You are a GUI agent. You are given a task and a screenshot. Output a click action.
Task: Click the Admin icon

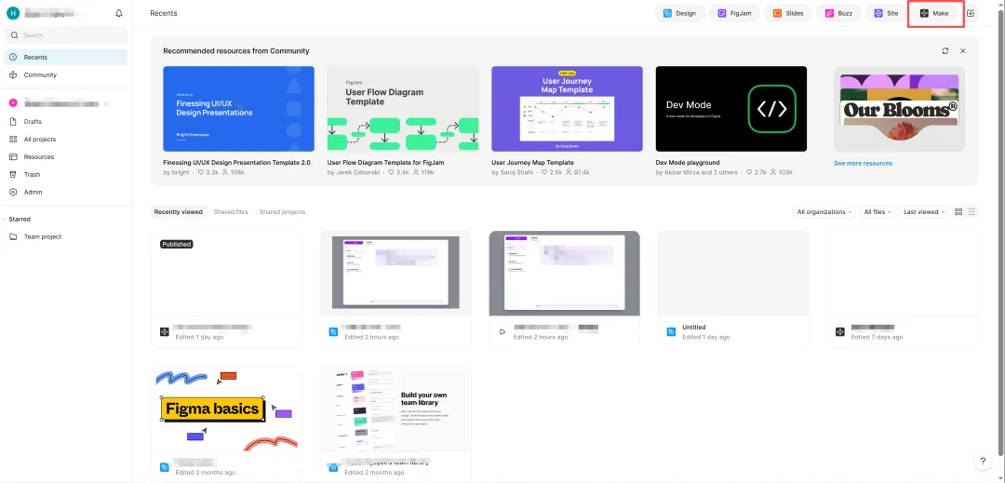[x=13, y=192]
